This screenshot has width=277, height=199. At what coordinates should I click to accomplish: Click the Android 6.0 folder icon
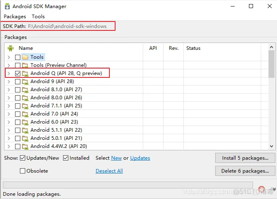(25, 122)
